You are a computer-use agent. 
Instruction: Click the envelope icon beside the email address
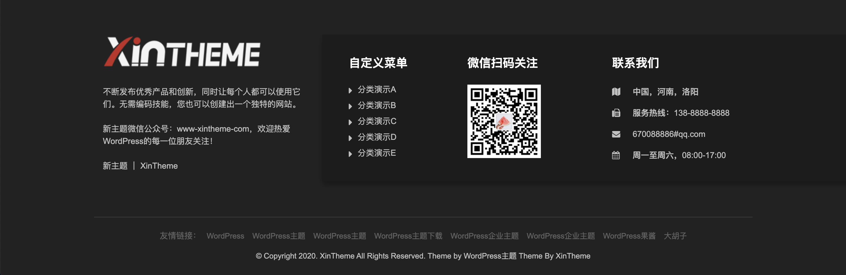[616, 134]
